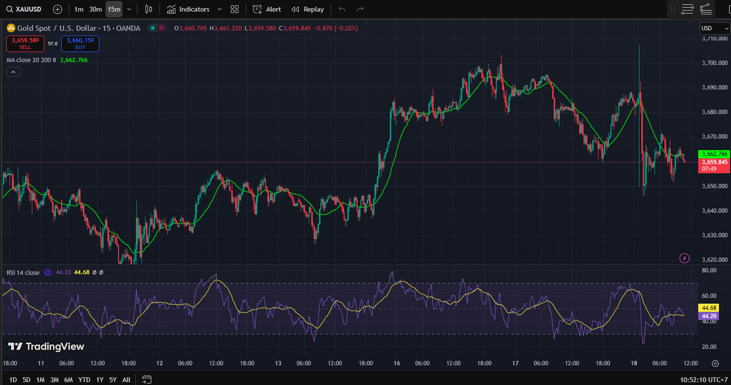The width and height of the screenshot is (731, 385).
Task: Open the USD currency dropdown
Action: (x=714, y=28)
